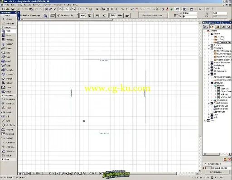Select the Wall tool
Viewport: 232px width, 180px height.
tap(9, 31)
